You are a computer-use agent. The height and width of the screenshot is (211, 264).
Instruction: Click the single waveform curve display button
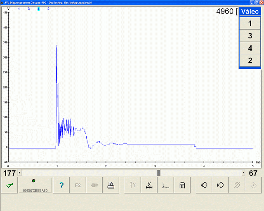tap(165, 185)
